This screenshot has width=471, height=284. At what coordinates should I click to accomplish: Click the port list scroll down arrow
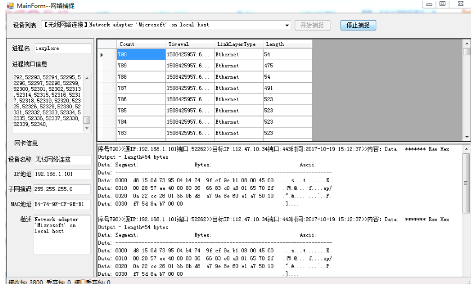point(87,129)
